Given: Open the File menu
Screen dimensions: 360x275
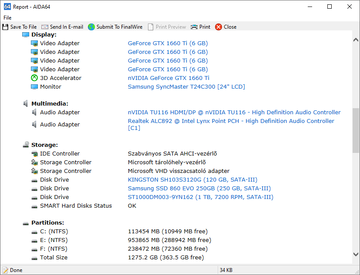Looking at the screenshot, I should pos(7,18).
